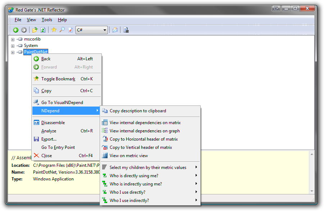Click View internal dependencies on matrix

(x=150, y=123)
